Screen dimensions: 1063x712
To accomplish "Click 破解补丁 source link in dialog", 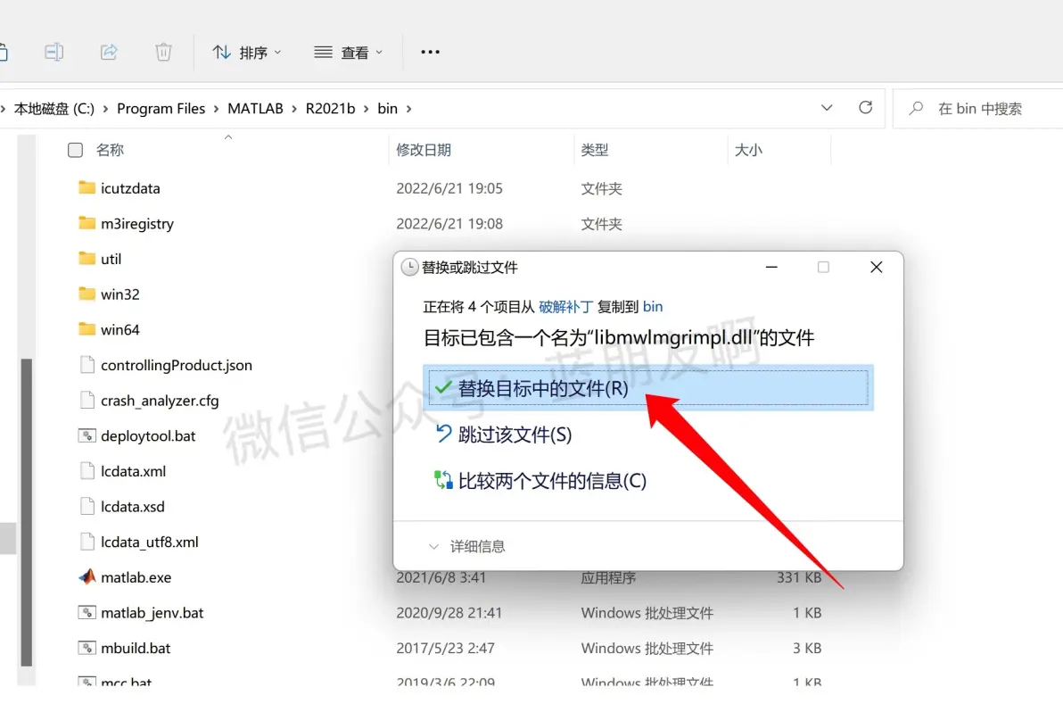I will tap(566, 307).
